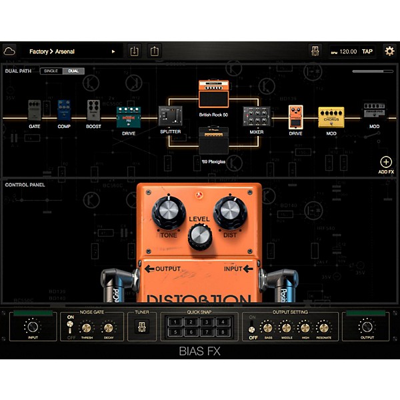The width and height of the screenshot is (400, 400).
Task: Toggle the distortion pedal LED indicator
Action: pyautogui.click(x=199, y=195)
